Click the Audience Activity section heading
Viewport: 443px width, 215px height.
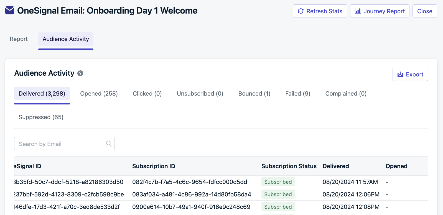coord(44,73)
